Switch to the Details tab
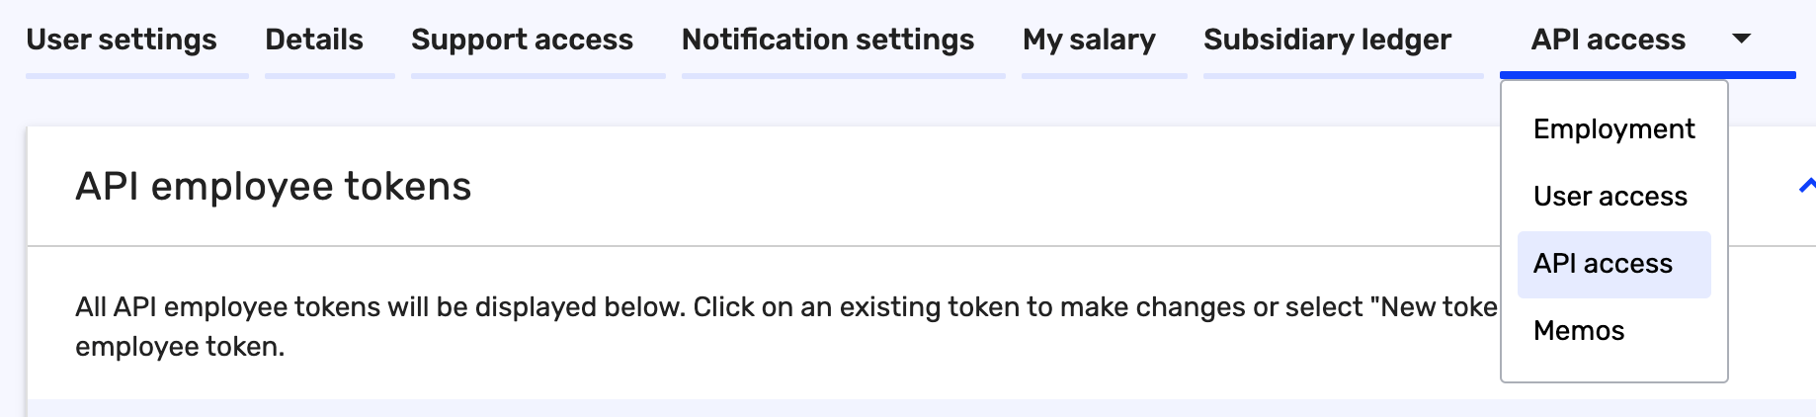1816x417 pixels. point(314,40)
